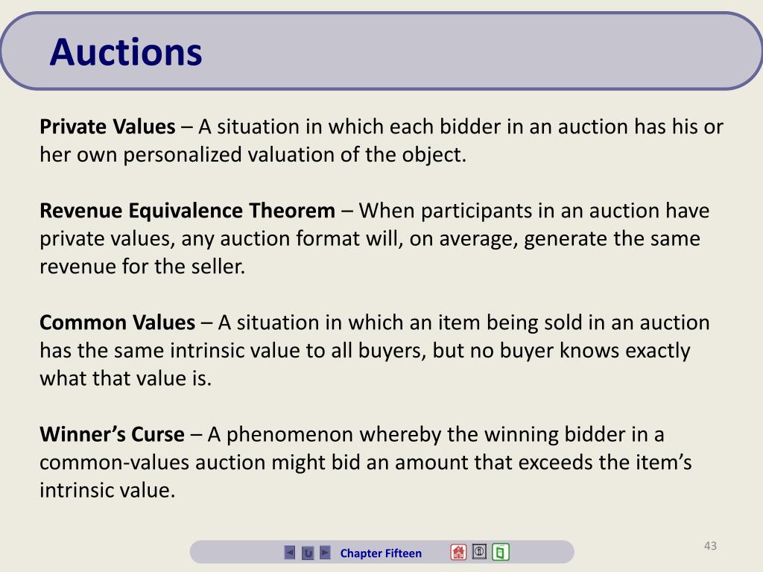Click the Auctions slide title

[x=125, y=52]
